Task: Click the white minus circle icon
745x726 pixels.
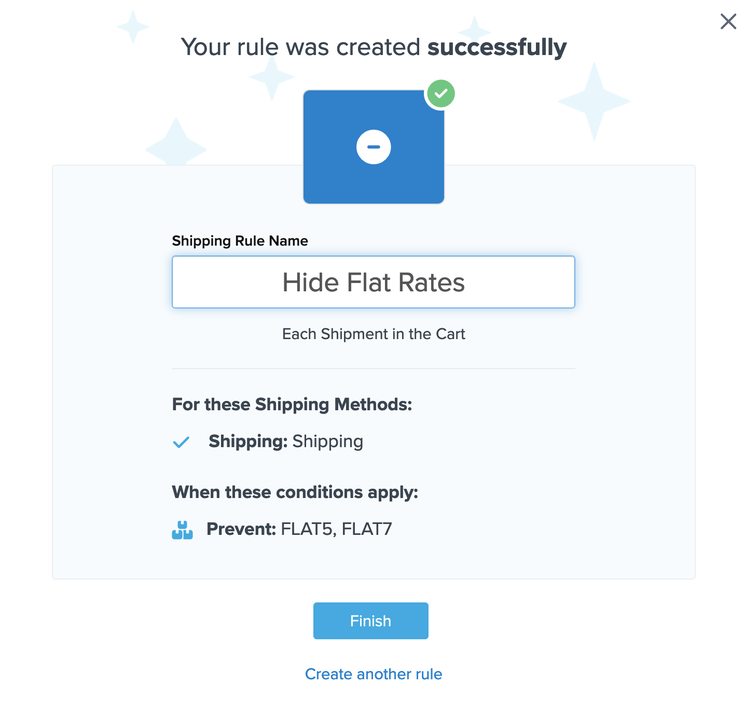Action: click(x=374, y=147)
